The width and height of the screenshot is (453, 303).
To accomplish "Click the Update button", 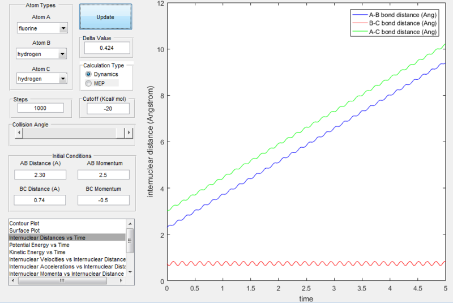I will 105,17.
